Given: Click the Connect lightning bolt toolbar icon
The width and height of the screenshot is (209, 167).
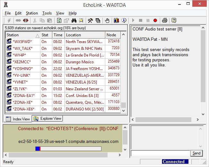Looking at the screenshot, I should (x=9, y=21).
